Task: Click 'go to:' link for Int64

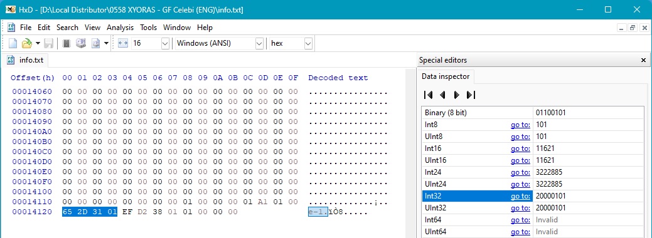Action: click(520, 220)
